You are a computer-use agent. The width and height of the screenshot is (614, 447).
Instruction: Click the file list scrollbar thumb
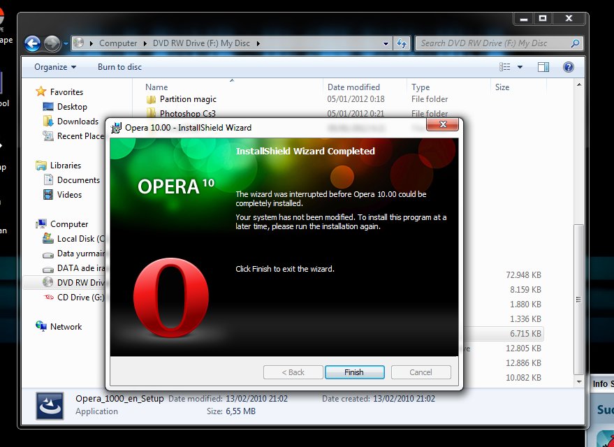click(579, 300)
